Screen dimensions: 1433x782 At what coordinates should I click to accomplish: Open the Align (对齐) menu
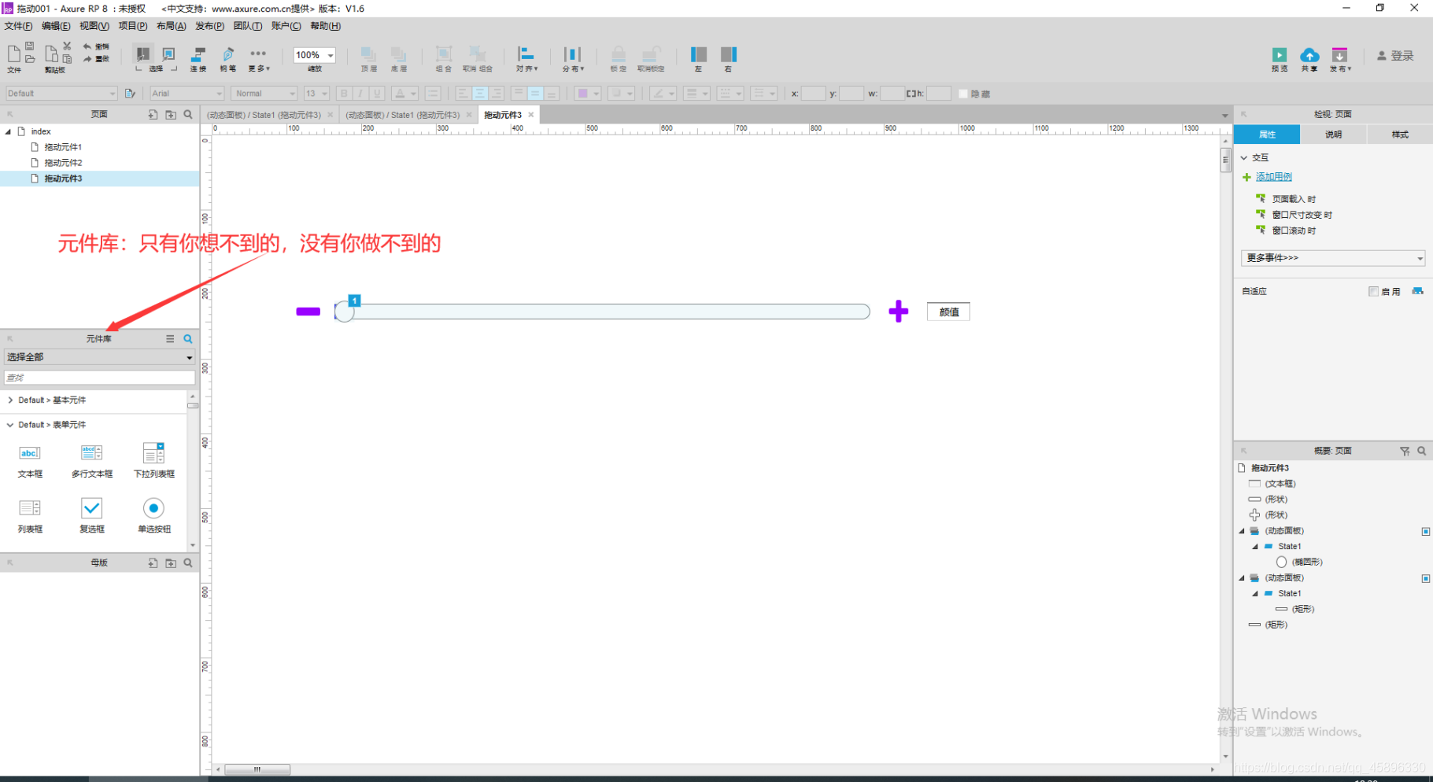point(526,59)
